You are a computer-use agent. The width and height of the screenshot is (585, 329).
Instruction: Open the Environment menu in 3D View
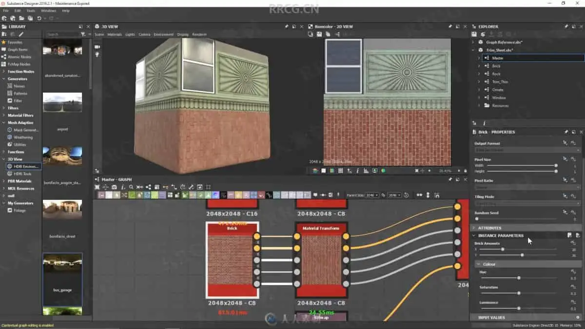[163, 35]
